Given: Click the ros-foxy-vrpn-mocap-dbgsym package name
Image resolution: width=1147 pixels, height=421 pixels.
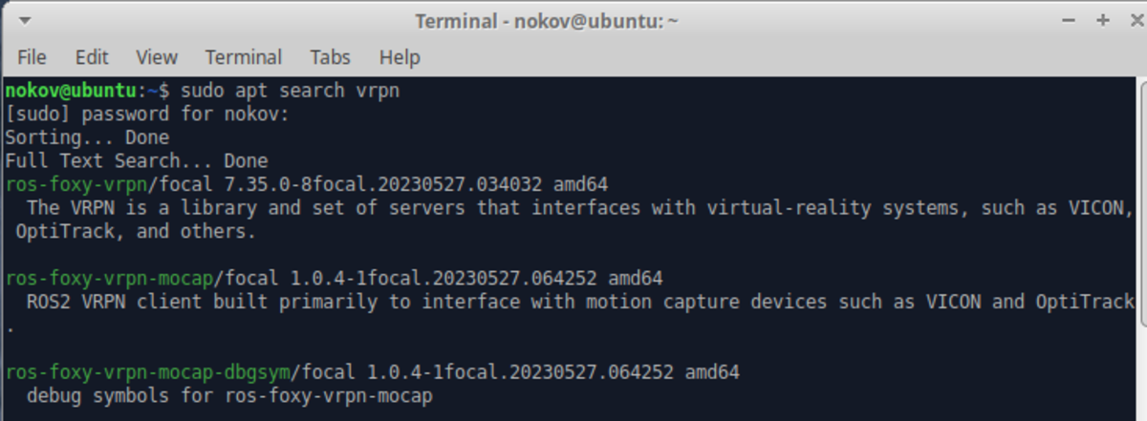Looking at the screenshot, I should tap(147, 371).
